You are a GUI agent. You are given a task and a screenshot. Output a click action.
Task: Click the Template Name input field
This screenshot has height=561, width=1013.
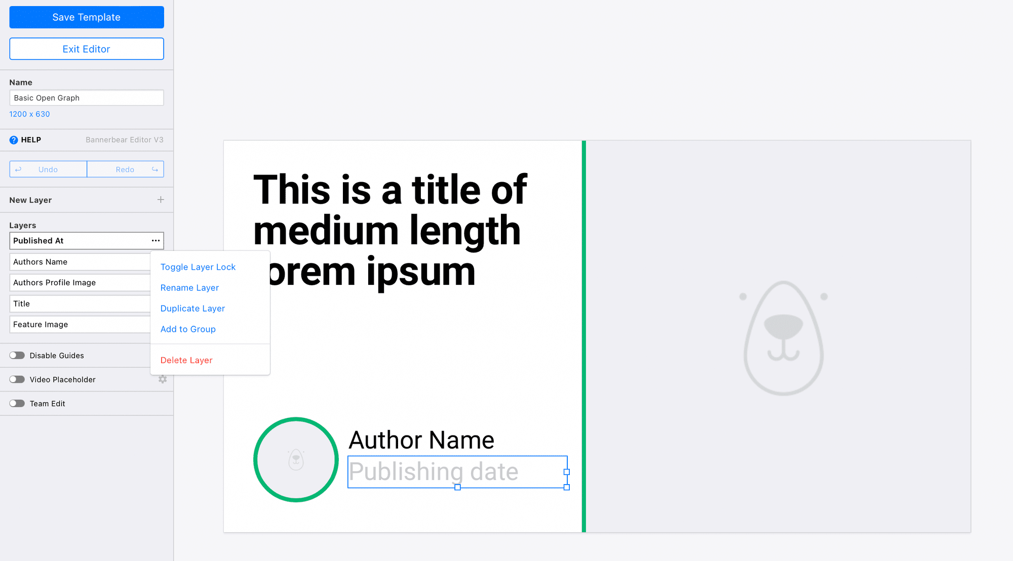[x=86, y=98]
